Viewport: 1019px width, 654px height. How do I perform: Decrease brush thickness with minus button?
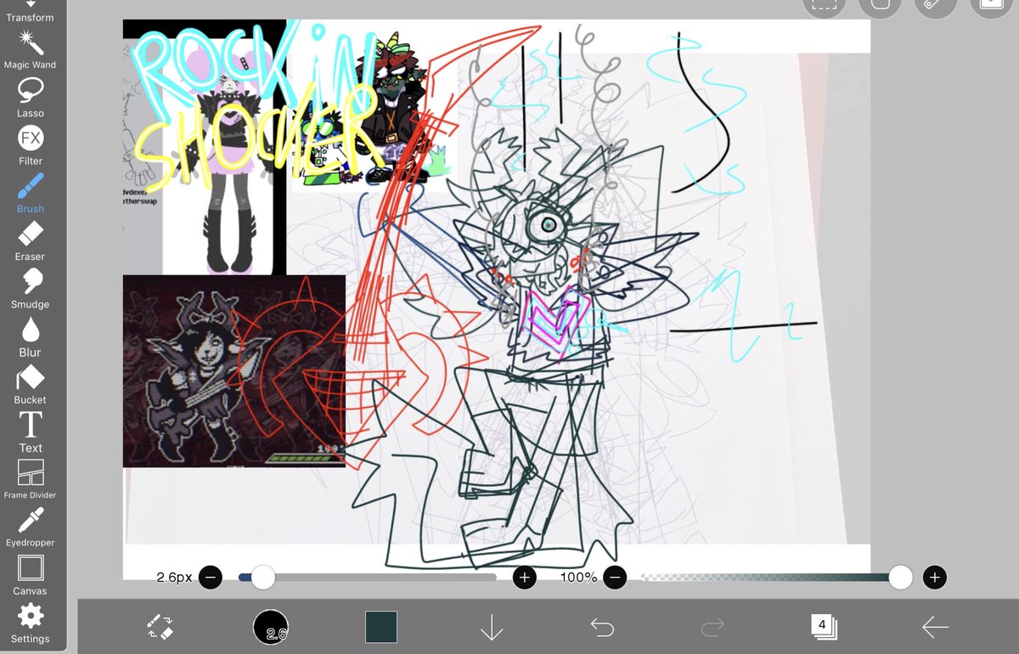click(x=210, y=578)
